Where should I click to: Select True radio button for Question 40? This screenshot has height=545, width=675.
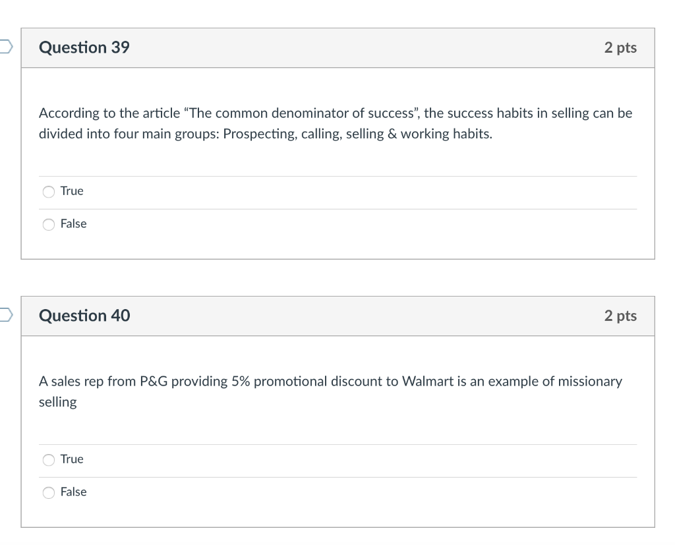(x=49, y=460)
